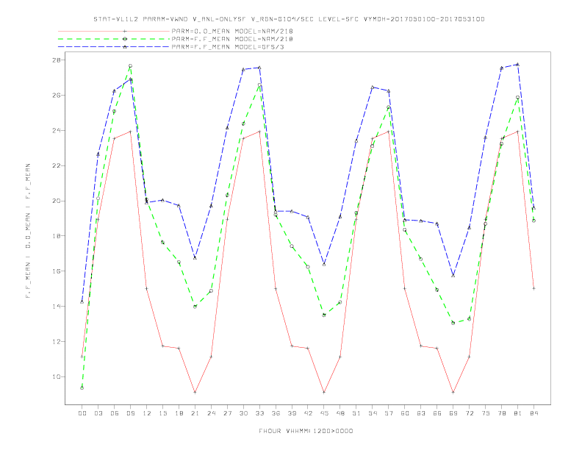The height and width of the screenshot is (450, 582).
Task: Click red plus data point at forecast hour 84
Action: point(533,288)
